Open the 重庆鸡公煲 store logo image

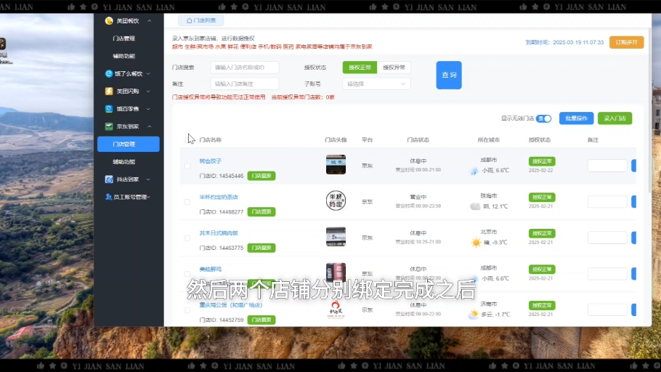pyautogui.click(x=336, y=310)
